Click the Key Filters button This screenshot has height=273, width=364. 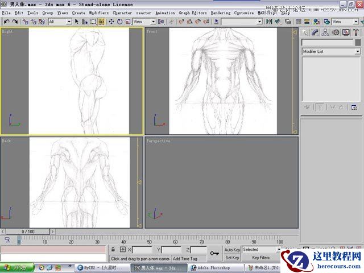tap(262, 258)
